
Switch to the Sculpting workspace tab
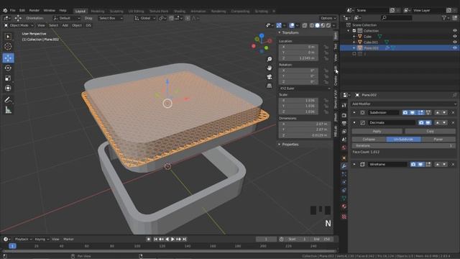click(x=116, y=12)
